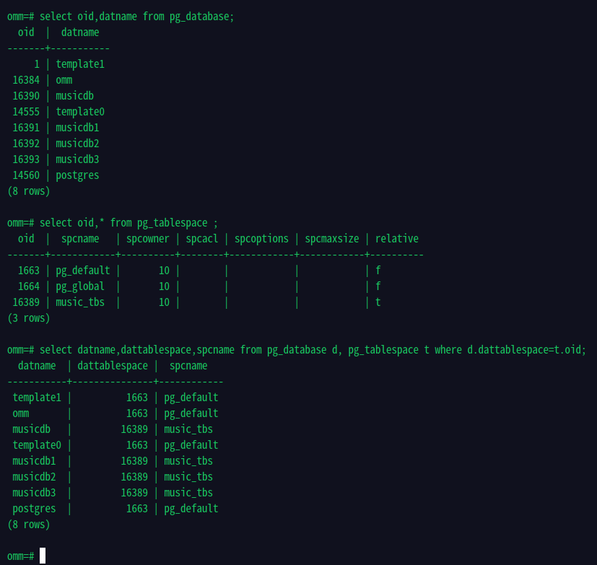The image size is (597, 565).
Task: Click 'postgres' in the join result
Action: coord(34,509)
